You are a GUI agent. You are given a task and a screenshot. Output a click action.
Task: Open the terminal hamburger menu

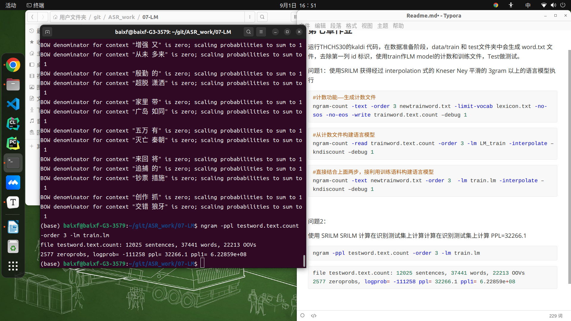point(261,32)
